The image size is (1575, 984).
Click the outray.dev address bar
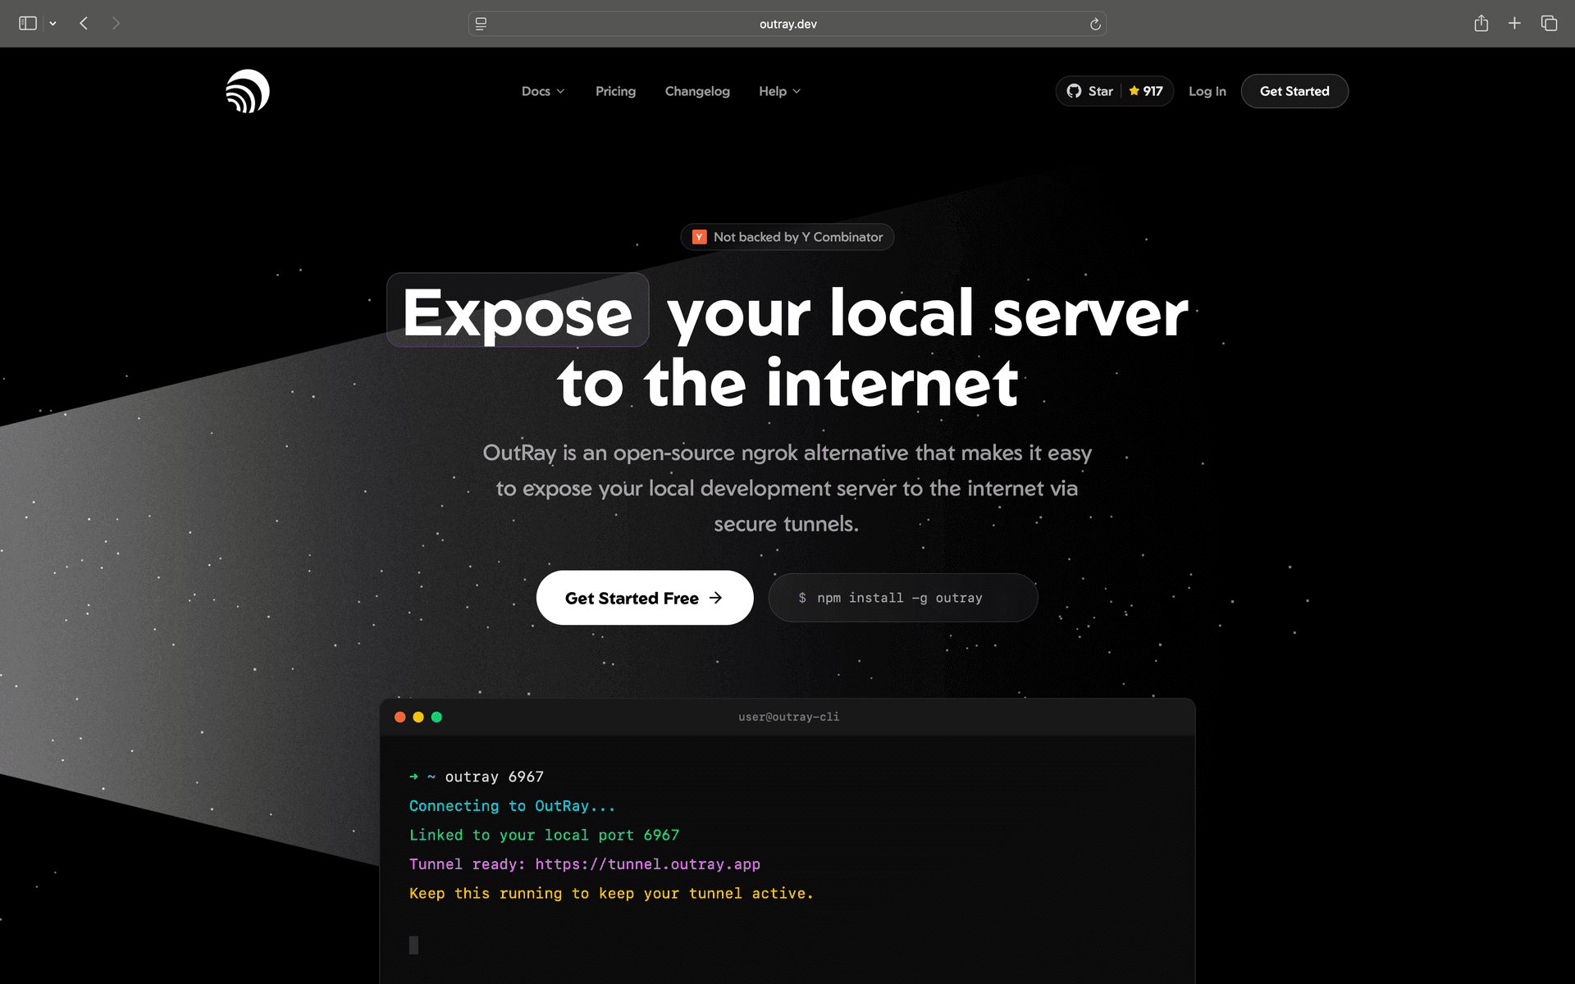click(x=787, y=25)
